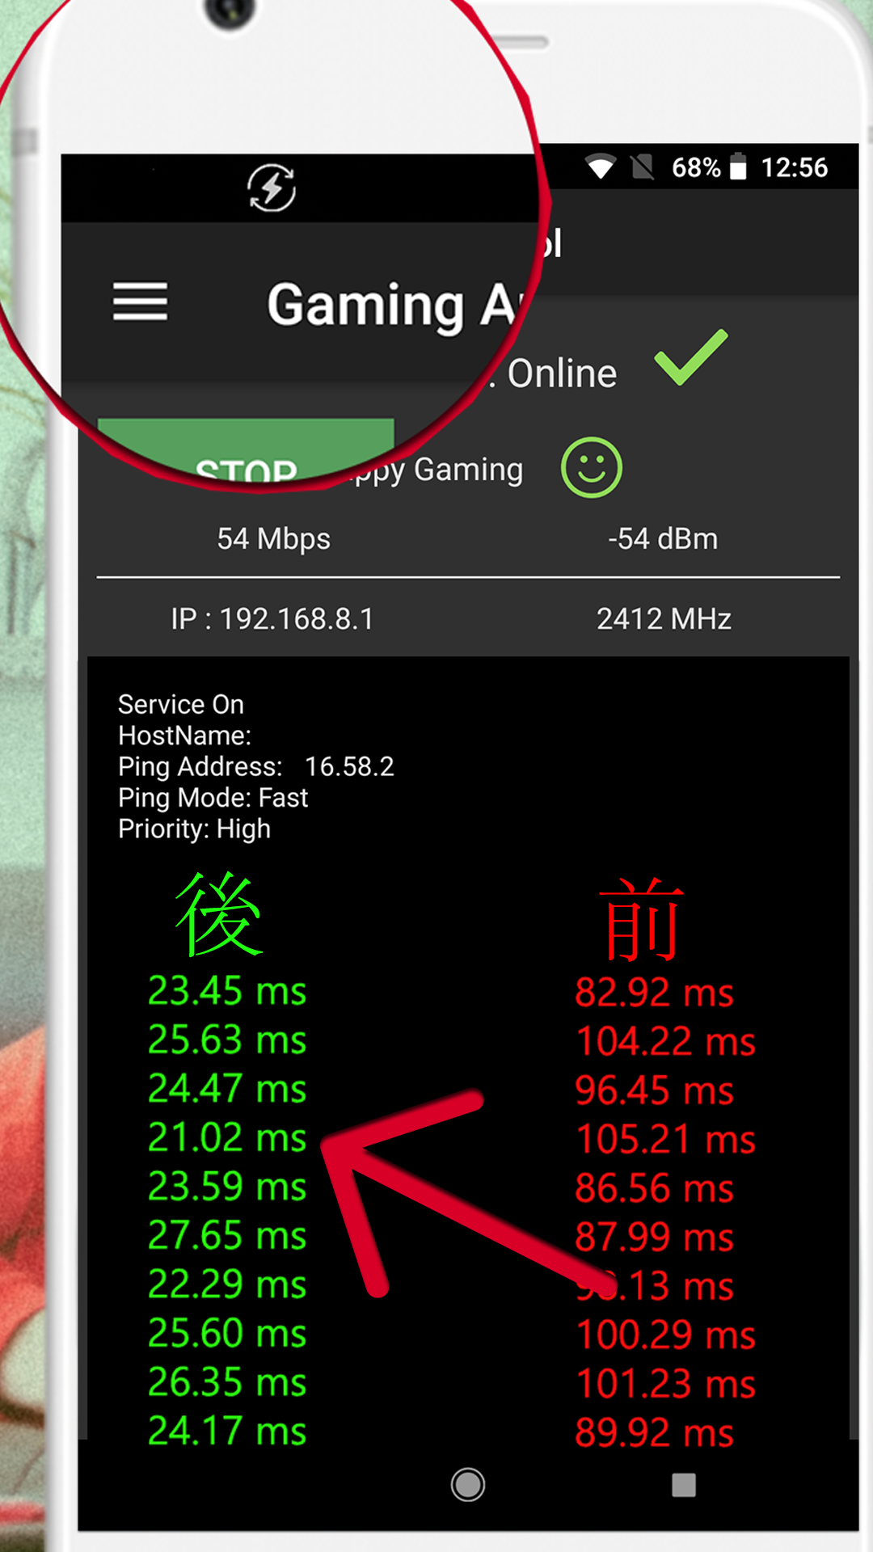Screen dimensions: 873x1552
Task: Tap the green smiley face icon
Action: coord(592,468)
